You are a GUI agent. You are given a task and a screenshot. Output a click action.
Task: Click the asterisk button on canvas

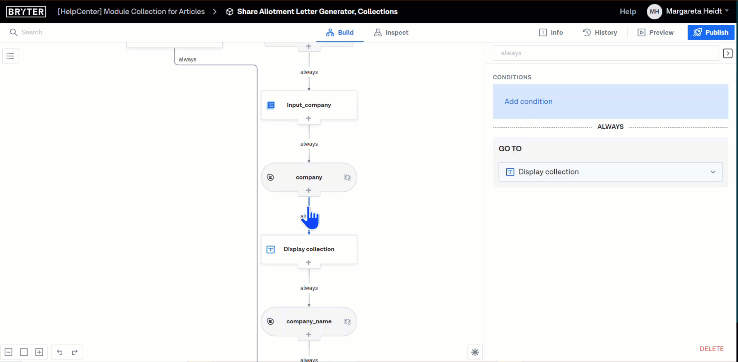point(475,352)
